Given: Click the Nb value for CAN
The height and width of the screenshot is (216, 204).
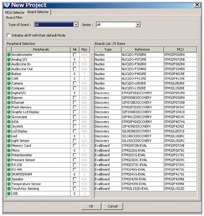Looking at the screenshot, I should point(75,79).
